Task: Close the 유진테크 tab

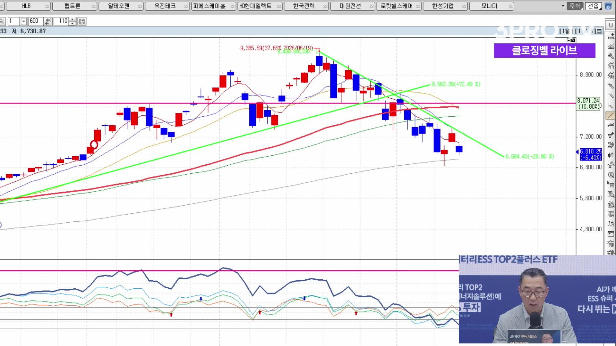Action: click(x=186, y=6)
